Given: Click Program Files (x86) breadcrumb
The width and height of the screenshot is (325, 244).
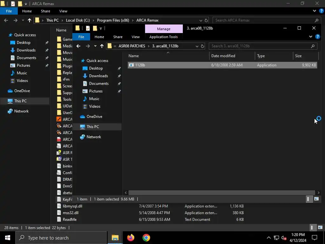Looking at the screenshot, I should tap(113, 20).
